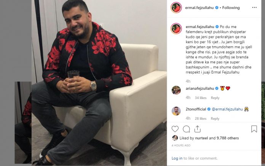Open the Log in link

[x=177, y=158]
